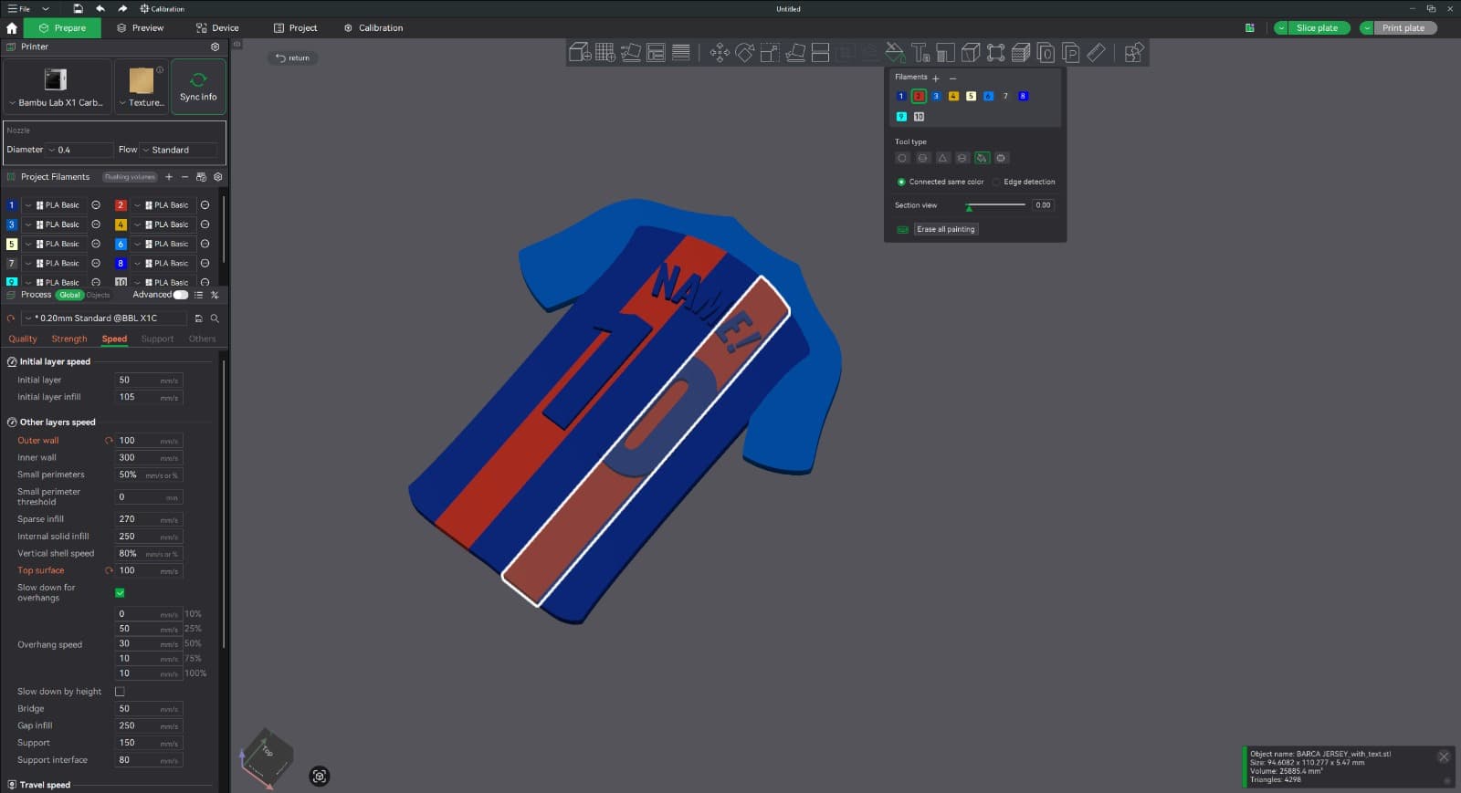
Task: Pick filament color 4 yellow swatch
Action: coord(953,96)
